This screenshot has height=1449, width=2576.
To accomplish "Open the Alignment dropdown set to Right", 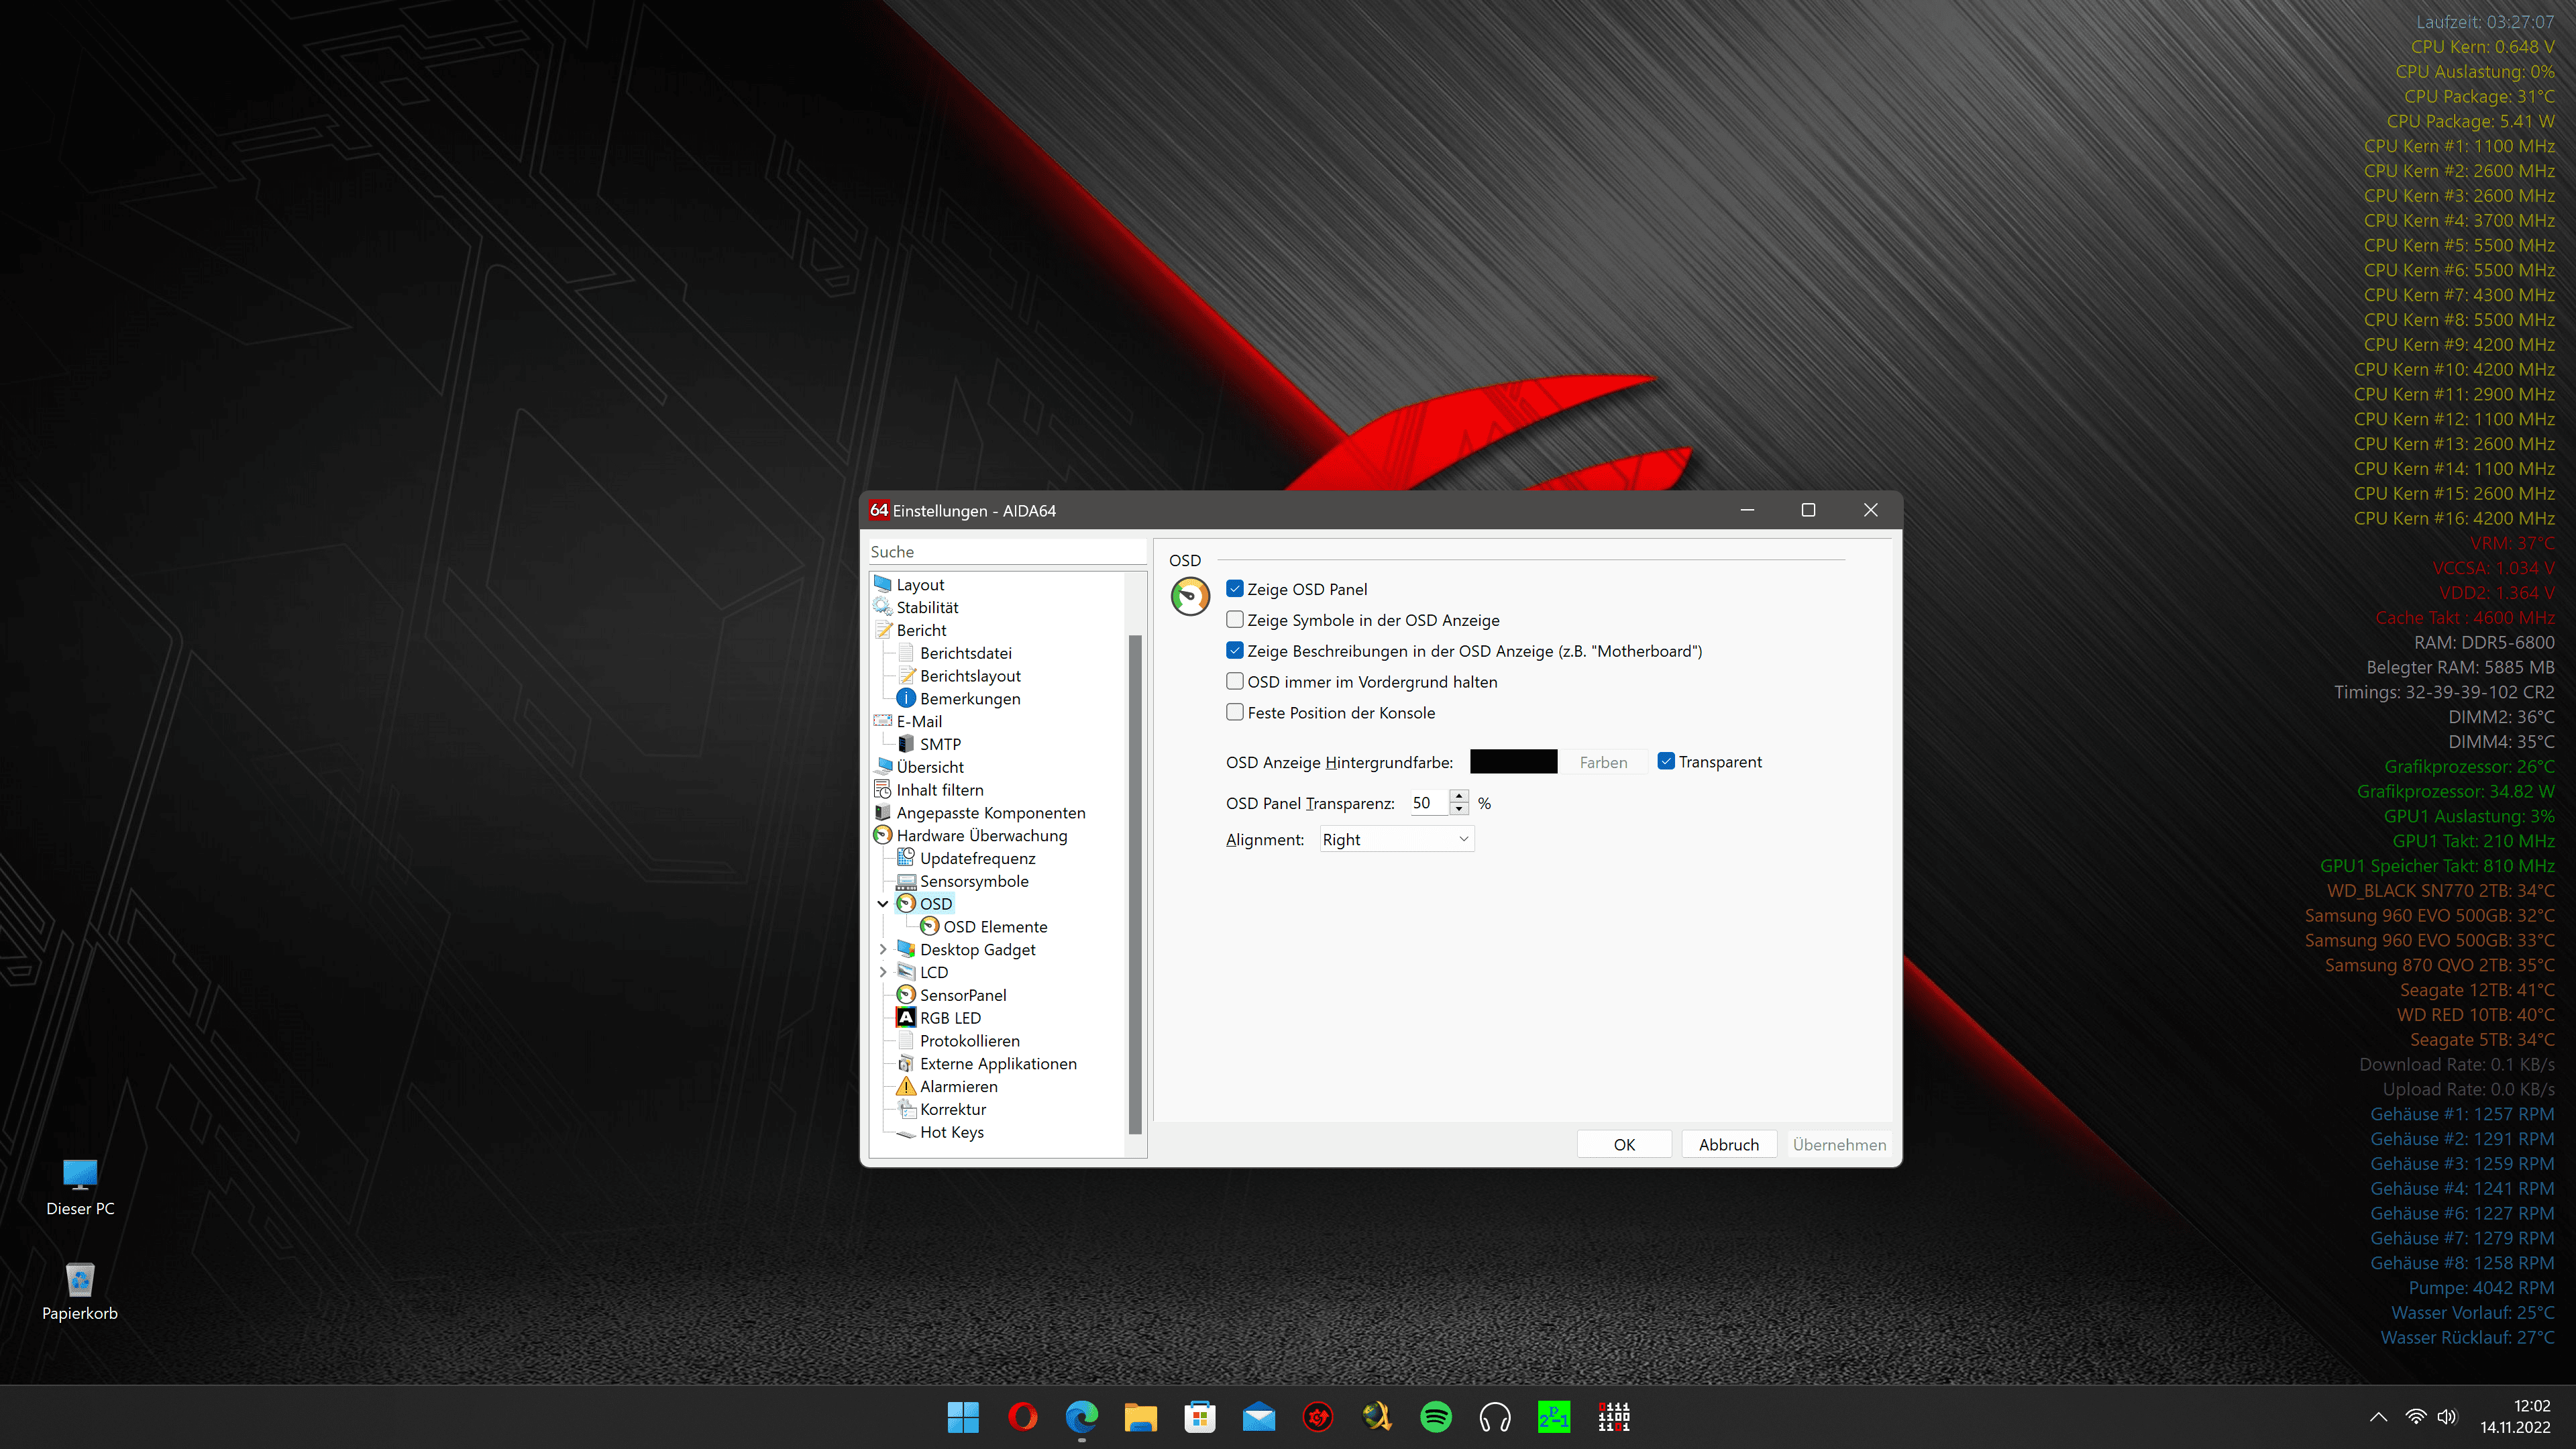I will pos(1396,839).
